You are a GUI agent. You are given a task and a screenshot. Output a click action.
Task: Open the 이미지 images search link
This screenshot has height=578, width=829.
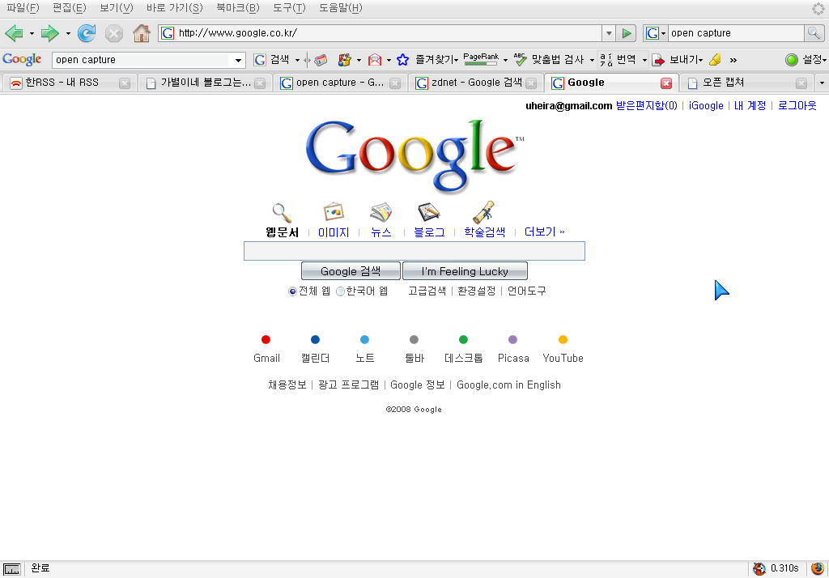pos(334,232)
